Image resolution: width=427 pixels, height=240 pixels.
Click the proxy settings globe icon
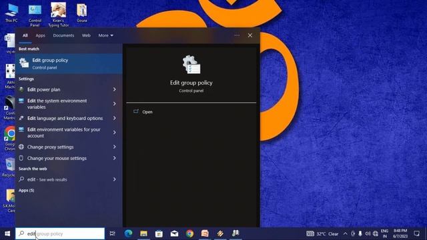(x=21, y=147)
